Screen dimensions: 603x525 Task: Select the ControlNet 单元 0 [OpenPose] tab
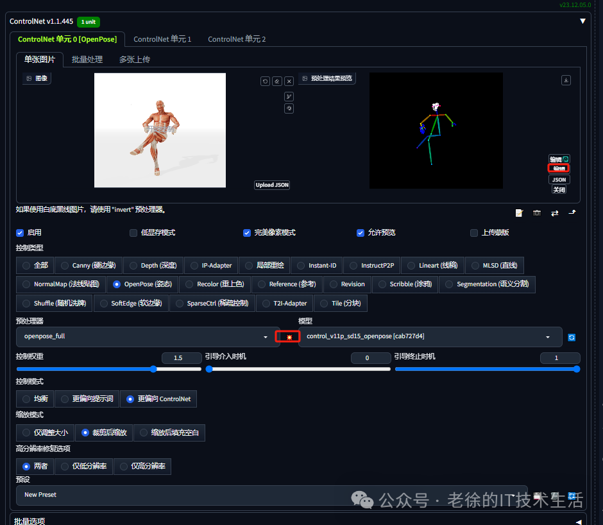point(67,39)
